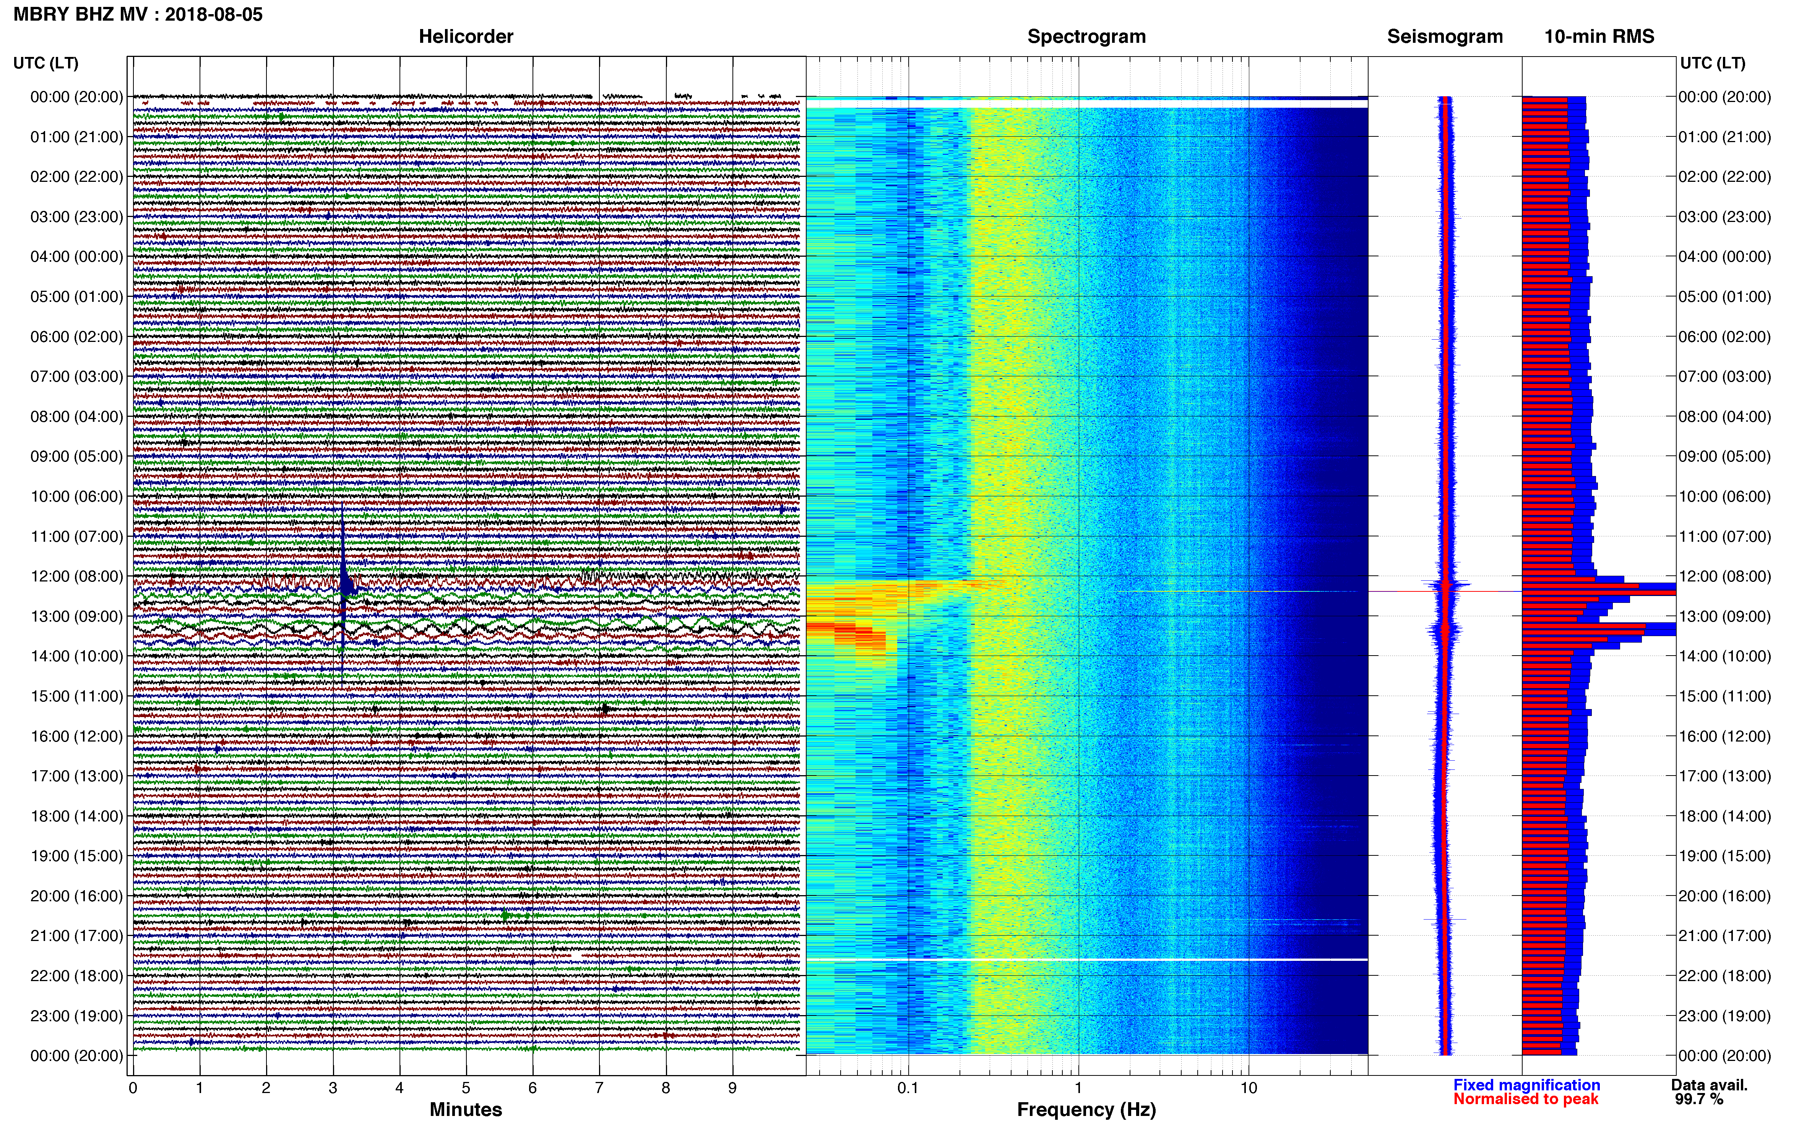Click the right '20:00 (16:00)' time label
This screenshot has height=1132, width=1812.
[1724, 896]
